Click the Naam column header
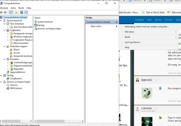Image resolution: width=181 pixels, height=126 pixels. click(x=38, y=18)
